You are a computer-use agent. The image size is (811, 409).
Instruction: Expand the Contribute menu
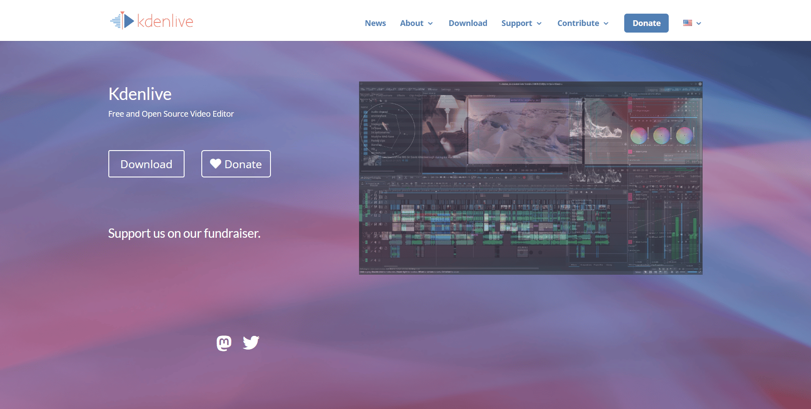pos(583,23)
